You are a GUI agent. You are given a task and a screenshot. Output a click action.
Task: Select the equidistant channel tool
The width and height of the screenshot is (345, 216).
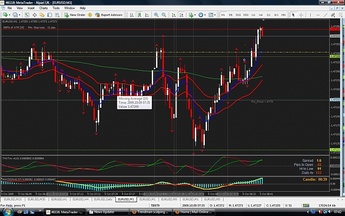point(333,15)
